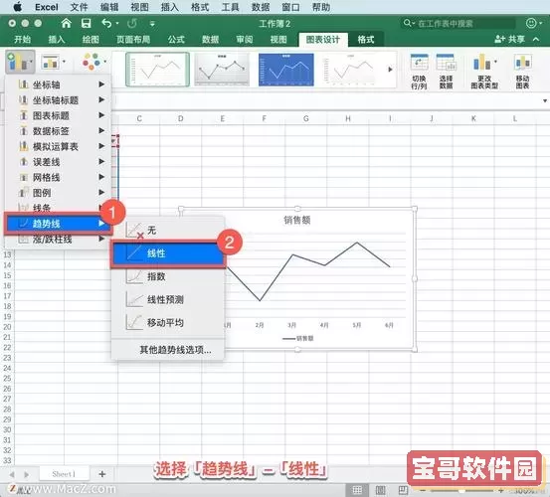Choose 线性预测 trendline option
This screenshot has width=550, height=497.
click(x=168, y=299)
